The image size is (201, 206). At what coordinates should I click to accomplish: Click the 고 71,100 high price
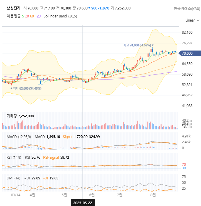point(47,8)
